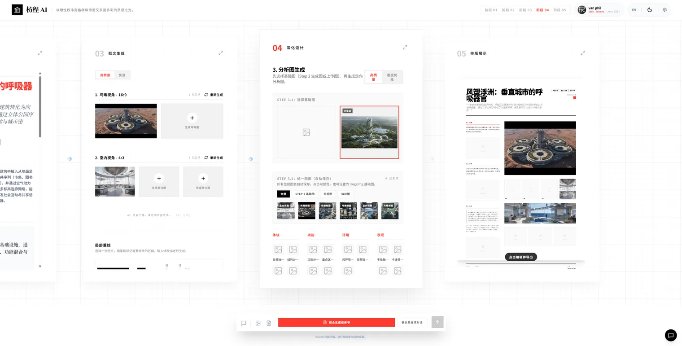682x346 pixels.
Task: Go to 阶段 03 in the top navigation
Action: (x=525, y=10)
